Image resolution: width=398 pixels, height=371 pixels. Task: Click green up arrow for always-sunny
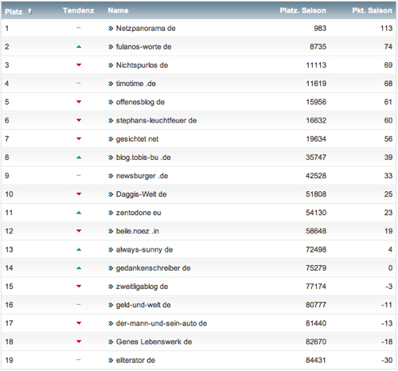79,249
